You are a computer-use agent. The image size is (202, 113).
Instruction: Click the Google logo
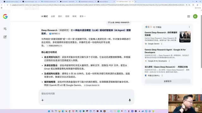5,16
